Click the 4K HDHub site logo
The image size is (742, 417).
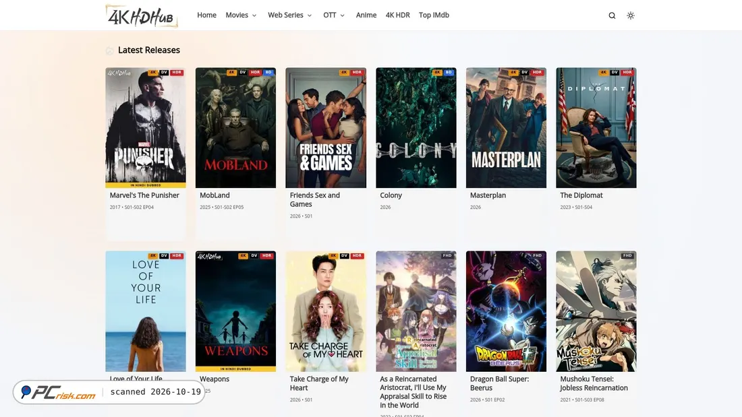142,16
